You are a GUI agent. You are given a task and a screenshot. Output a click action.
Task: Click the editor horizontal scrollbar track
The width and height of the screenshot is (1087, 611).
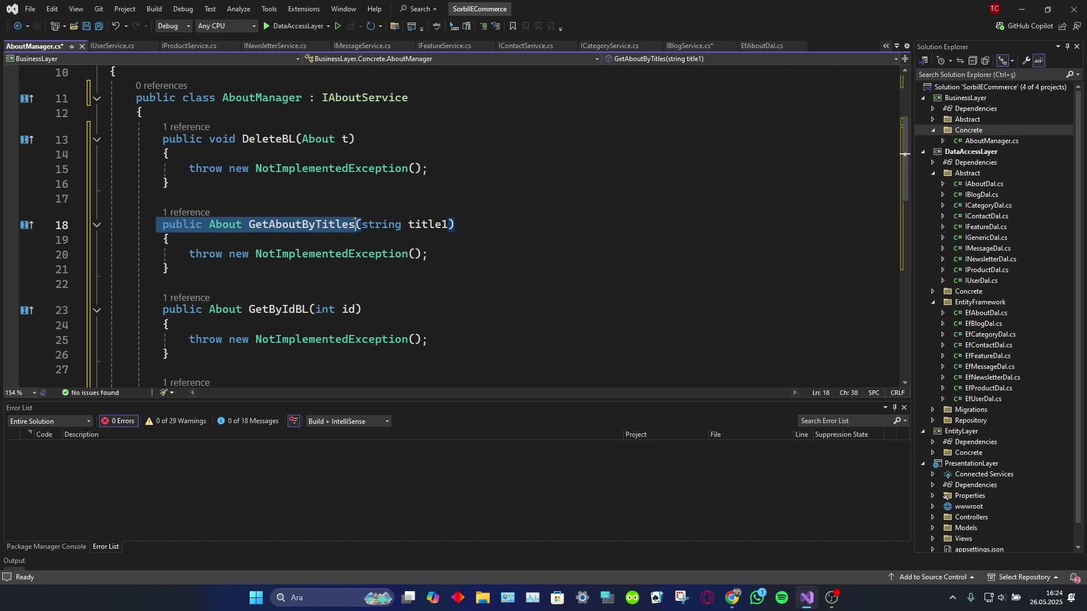pos(493,393)
